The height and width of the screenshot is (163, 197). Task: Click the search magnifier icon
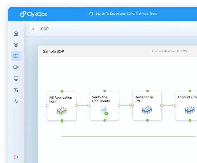click(91, 14)
